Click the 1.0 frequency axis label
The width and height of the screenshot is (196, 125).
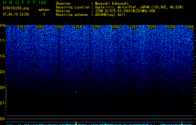[x=2, y=57]
